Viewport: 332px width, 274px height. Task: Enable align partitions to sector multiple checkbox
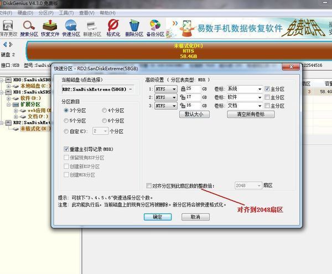coord(149,186)
